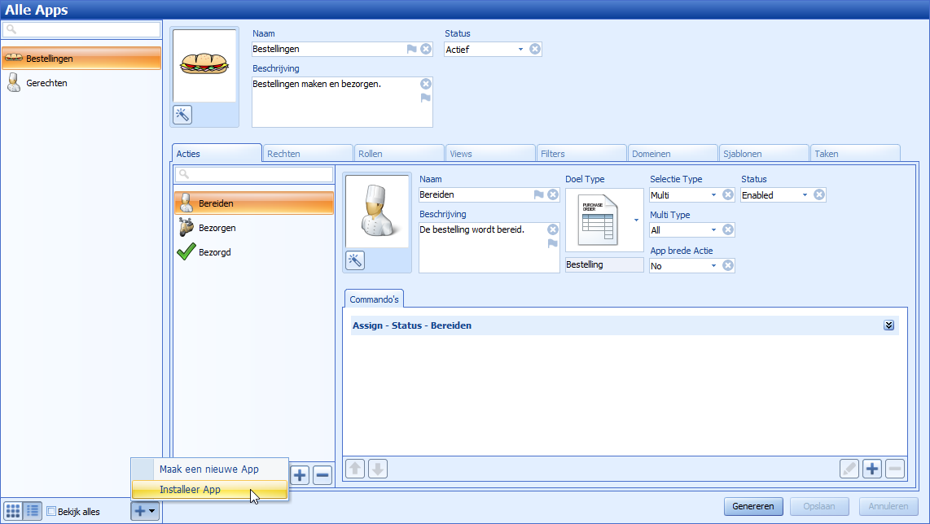Image resolution: width=930 pixels, height=524 pixels.
Task: Select the Bestellingen app in list
Action: [81, 58]
